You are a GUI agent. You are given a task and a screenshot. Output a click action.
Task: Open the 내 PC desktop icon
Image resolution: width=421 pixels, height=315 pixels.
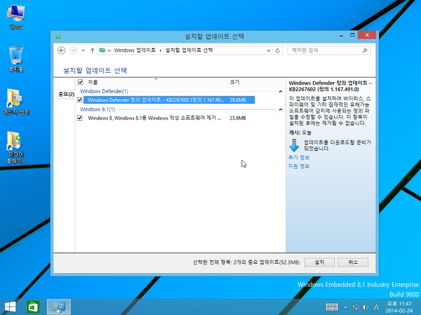[x=16, y=18]
